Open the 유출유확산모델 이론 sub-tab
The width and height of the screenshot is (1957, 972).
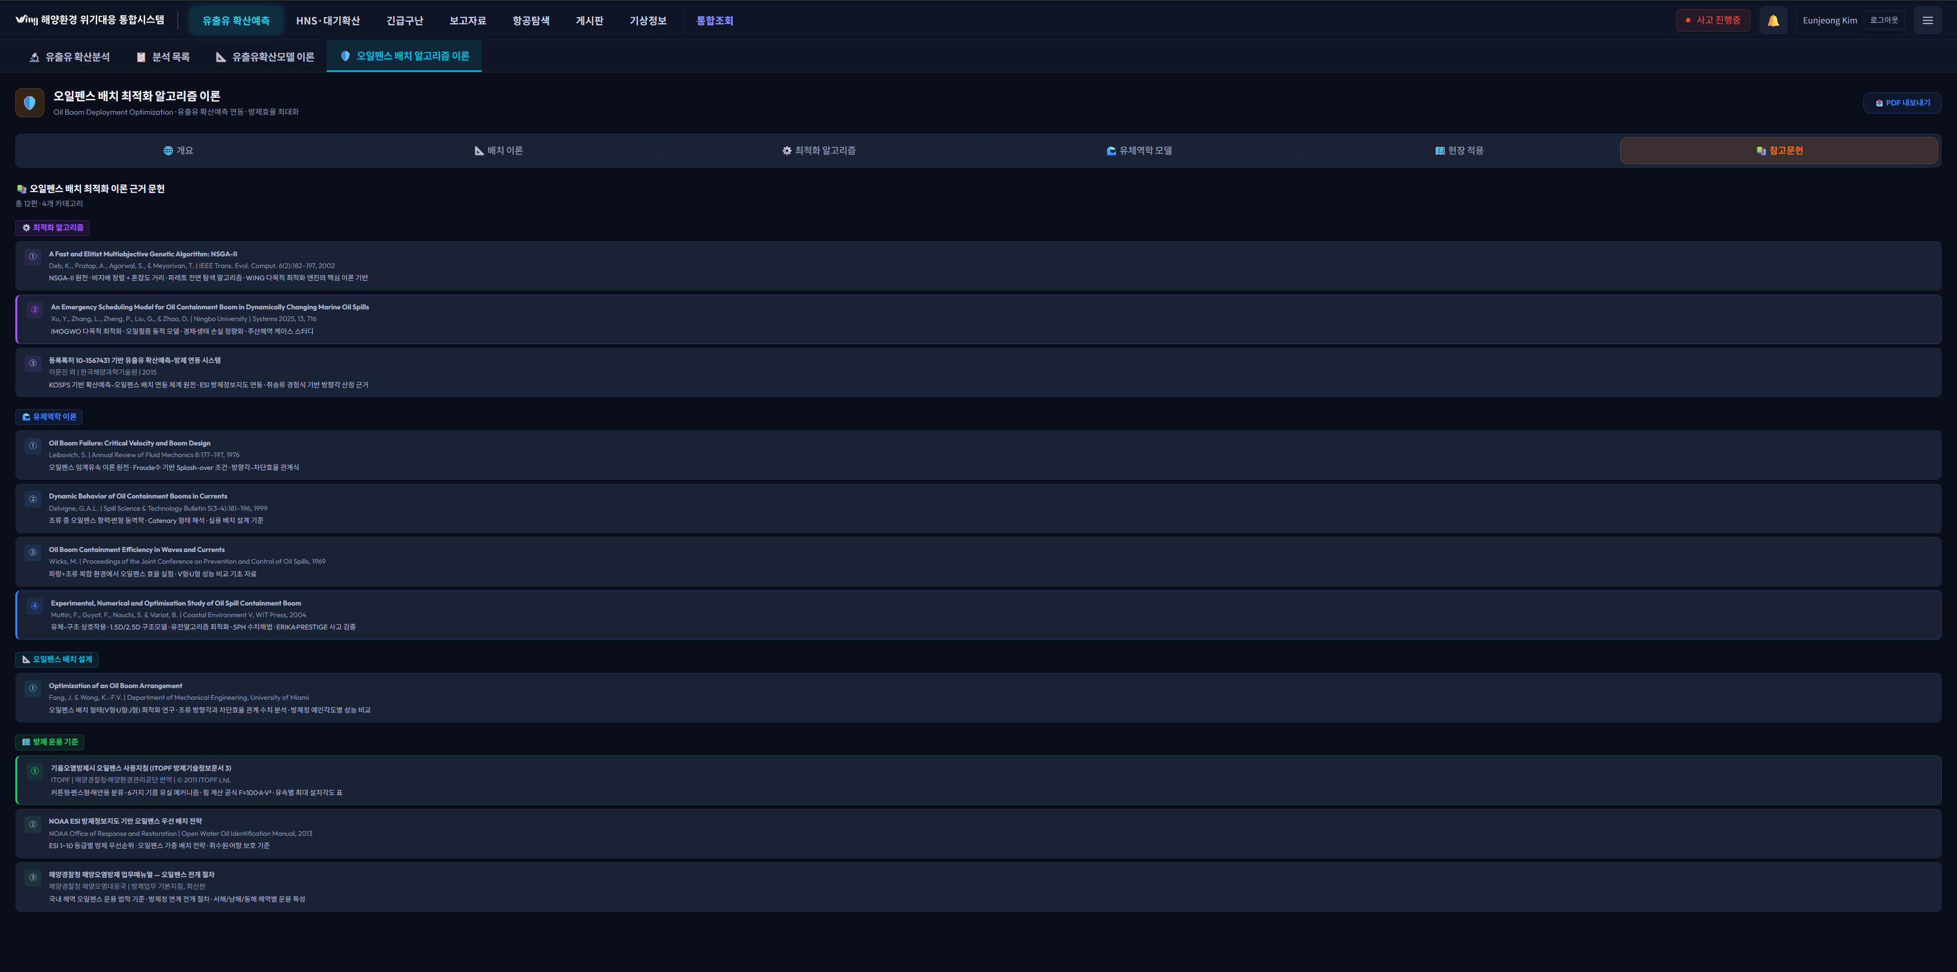pos(265,57)
